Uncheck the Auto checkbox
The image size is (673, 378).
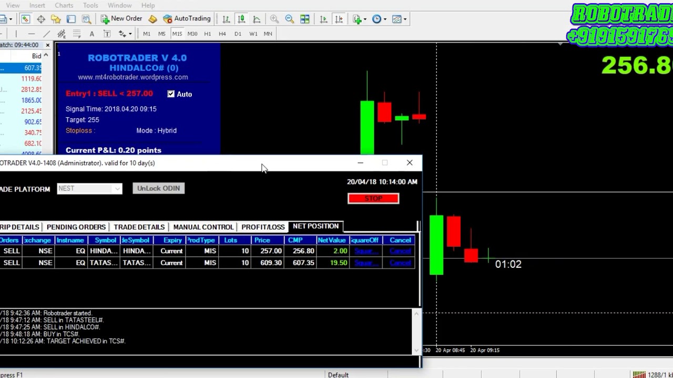[171, 94]
